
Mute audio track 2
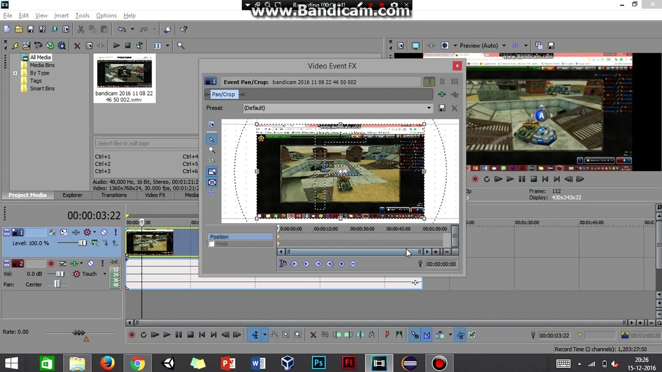pyautogui.click(x=91, y=263)
